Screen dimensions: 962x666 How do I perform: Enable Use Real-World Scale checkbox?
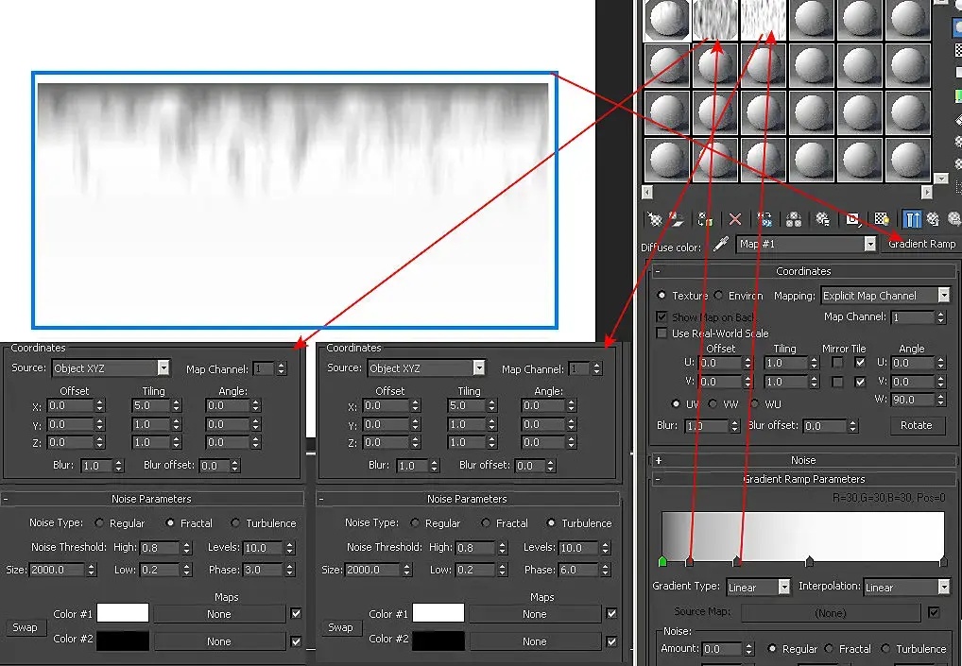[661, 333]
